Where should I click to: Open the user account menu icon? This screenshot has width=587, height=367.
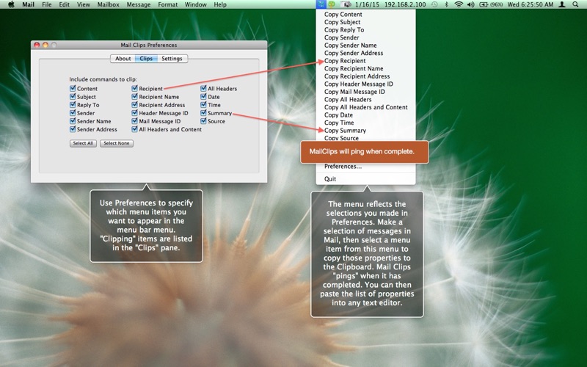(562, 4)
